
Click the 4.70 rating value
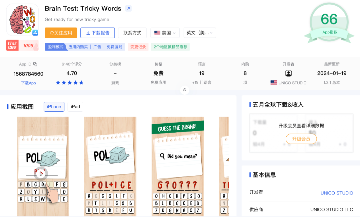[72, 73]
